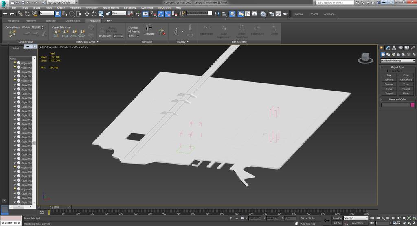This screenshot has height=226, width=417.
Task: Open the selection filter All dropdown
Action: pyautogui.click(x=46, y=13)
